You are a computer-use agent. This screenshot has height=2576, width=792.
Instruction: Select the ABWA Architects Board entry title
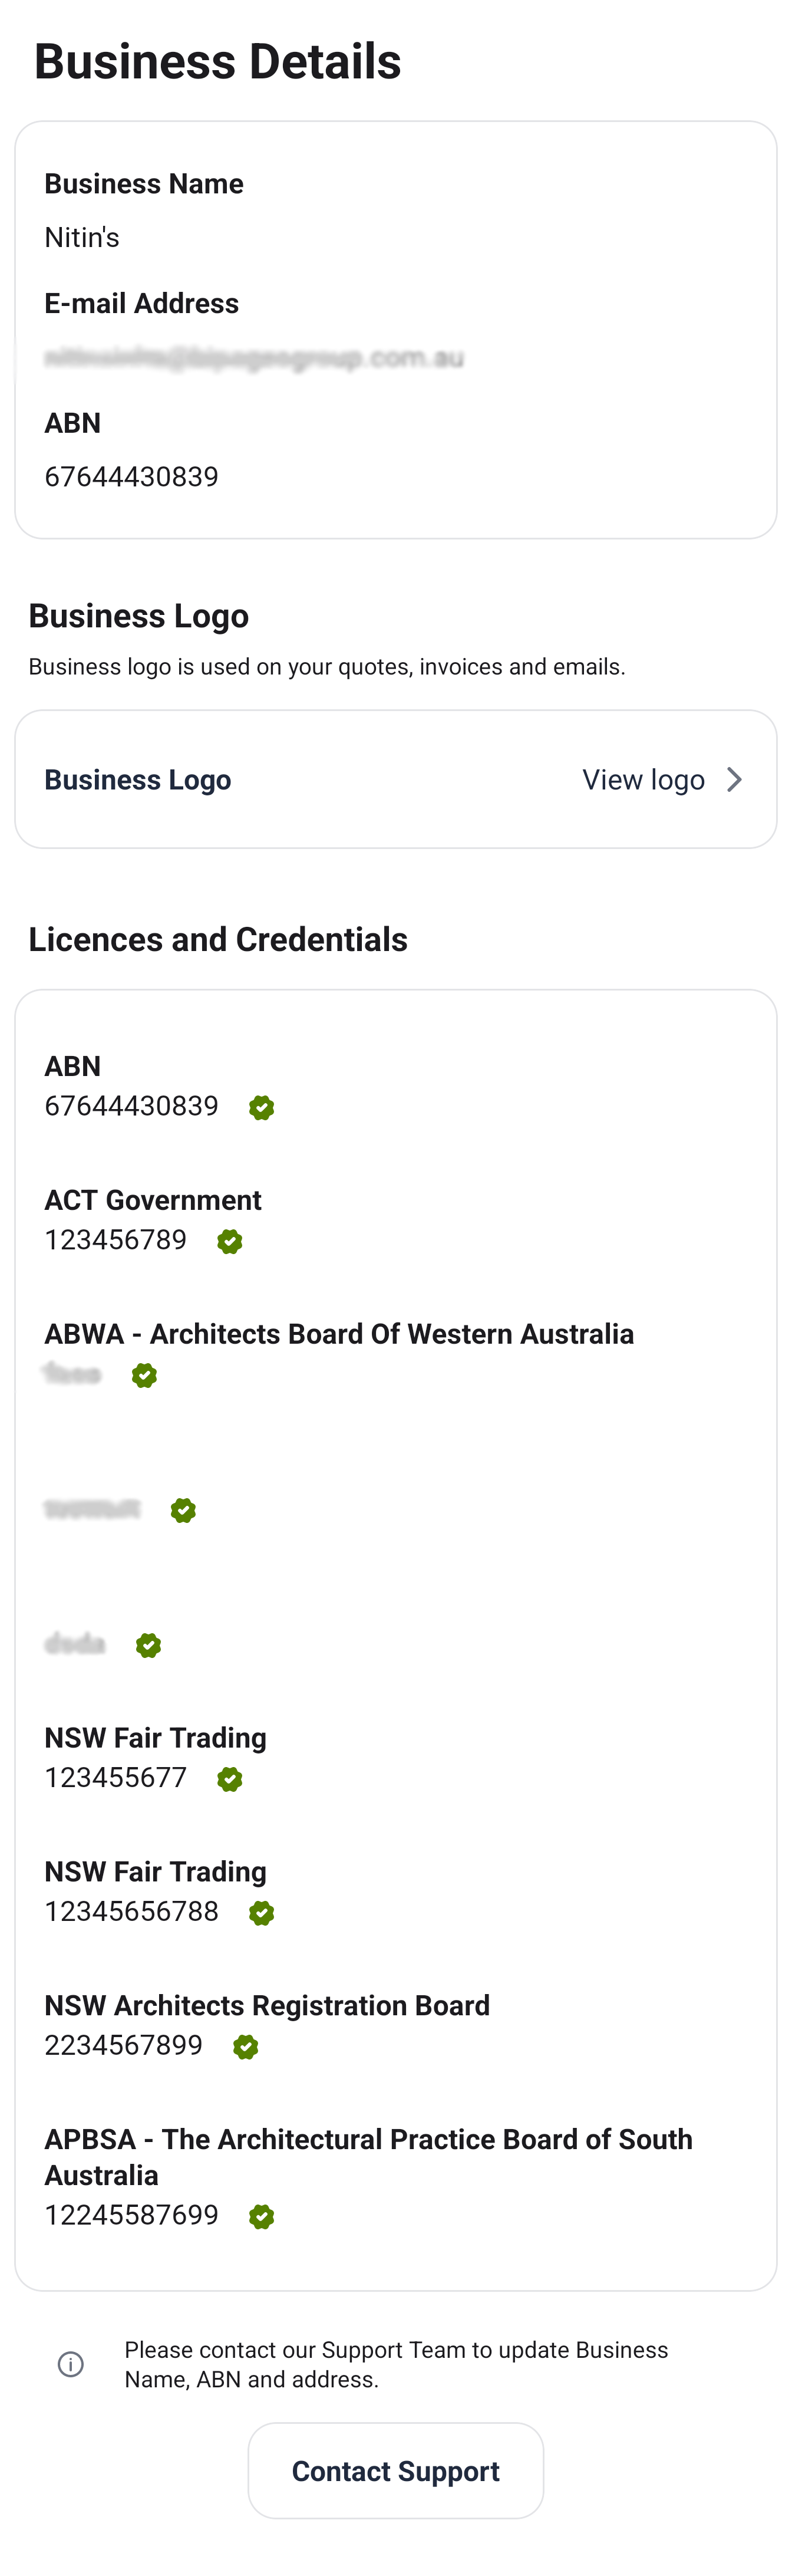pos(339,1334)
